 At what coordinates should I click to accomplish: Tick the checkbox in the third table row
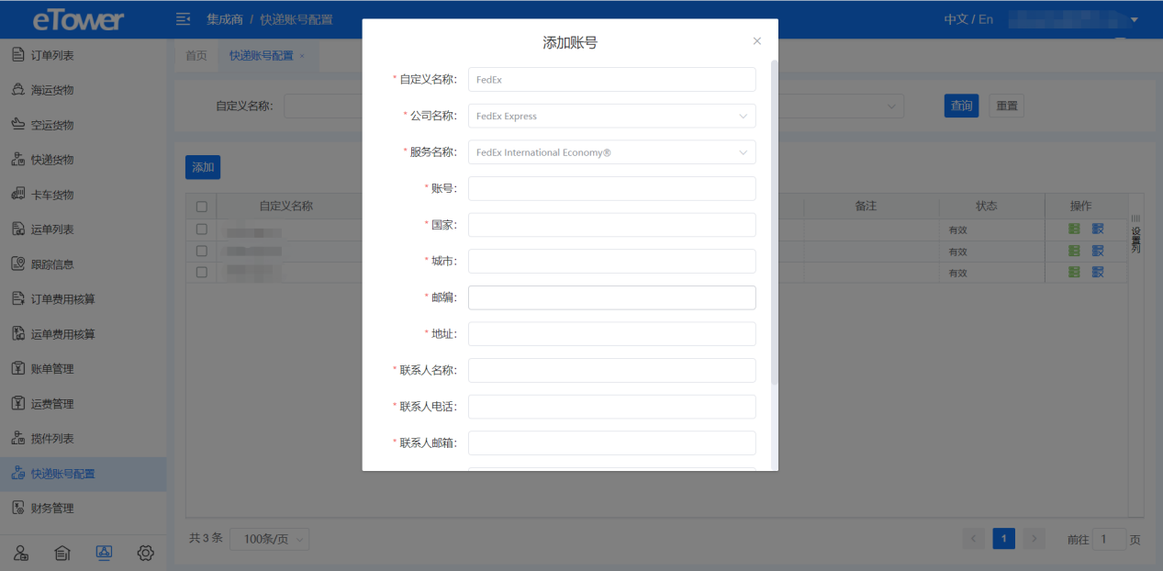tap(202, 273)
